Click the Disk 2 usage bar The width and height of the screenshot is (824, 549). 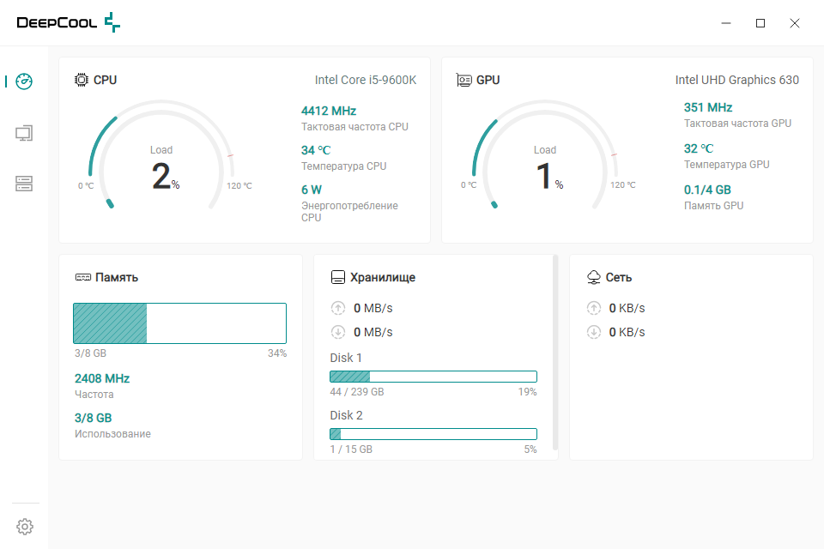pyautogui.click(x=433, y=434)
